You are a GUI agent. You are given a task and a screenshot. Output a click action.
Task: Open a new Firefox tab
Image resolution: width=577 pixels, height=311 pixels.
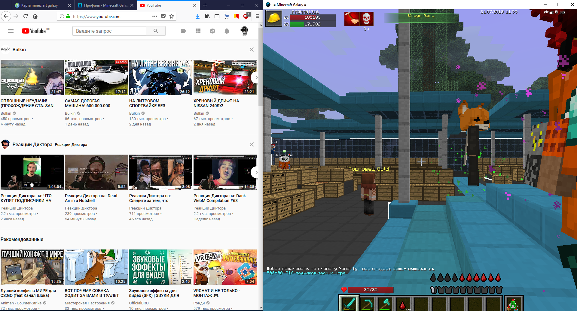point(205,5)
